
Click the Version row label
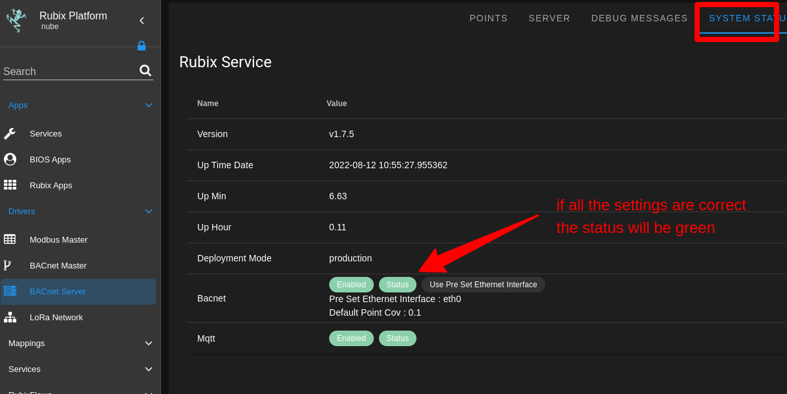click(x=212, y=134)
